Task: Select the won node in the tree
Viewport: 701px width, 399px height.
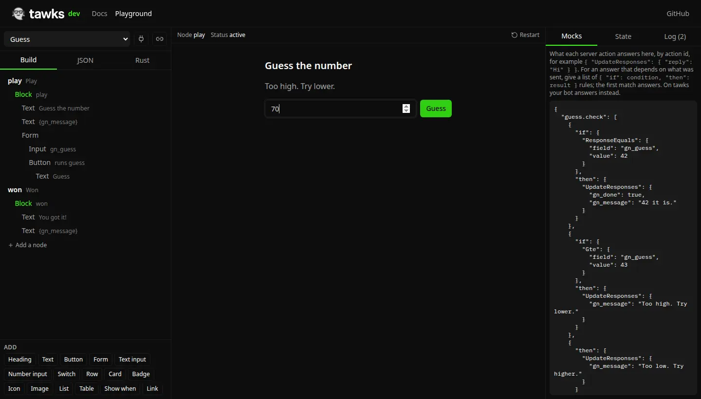Action: [85, 190]
